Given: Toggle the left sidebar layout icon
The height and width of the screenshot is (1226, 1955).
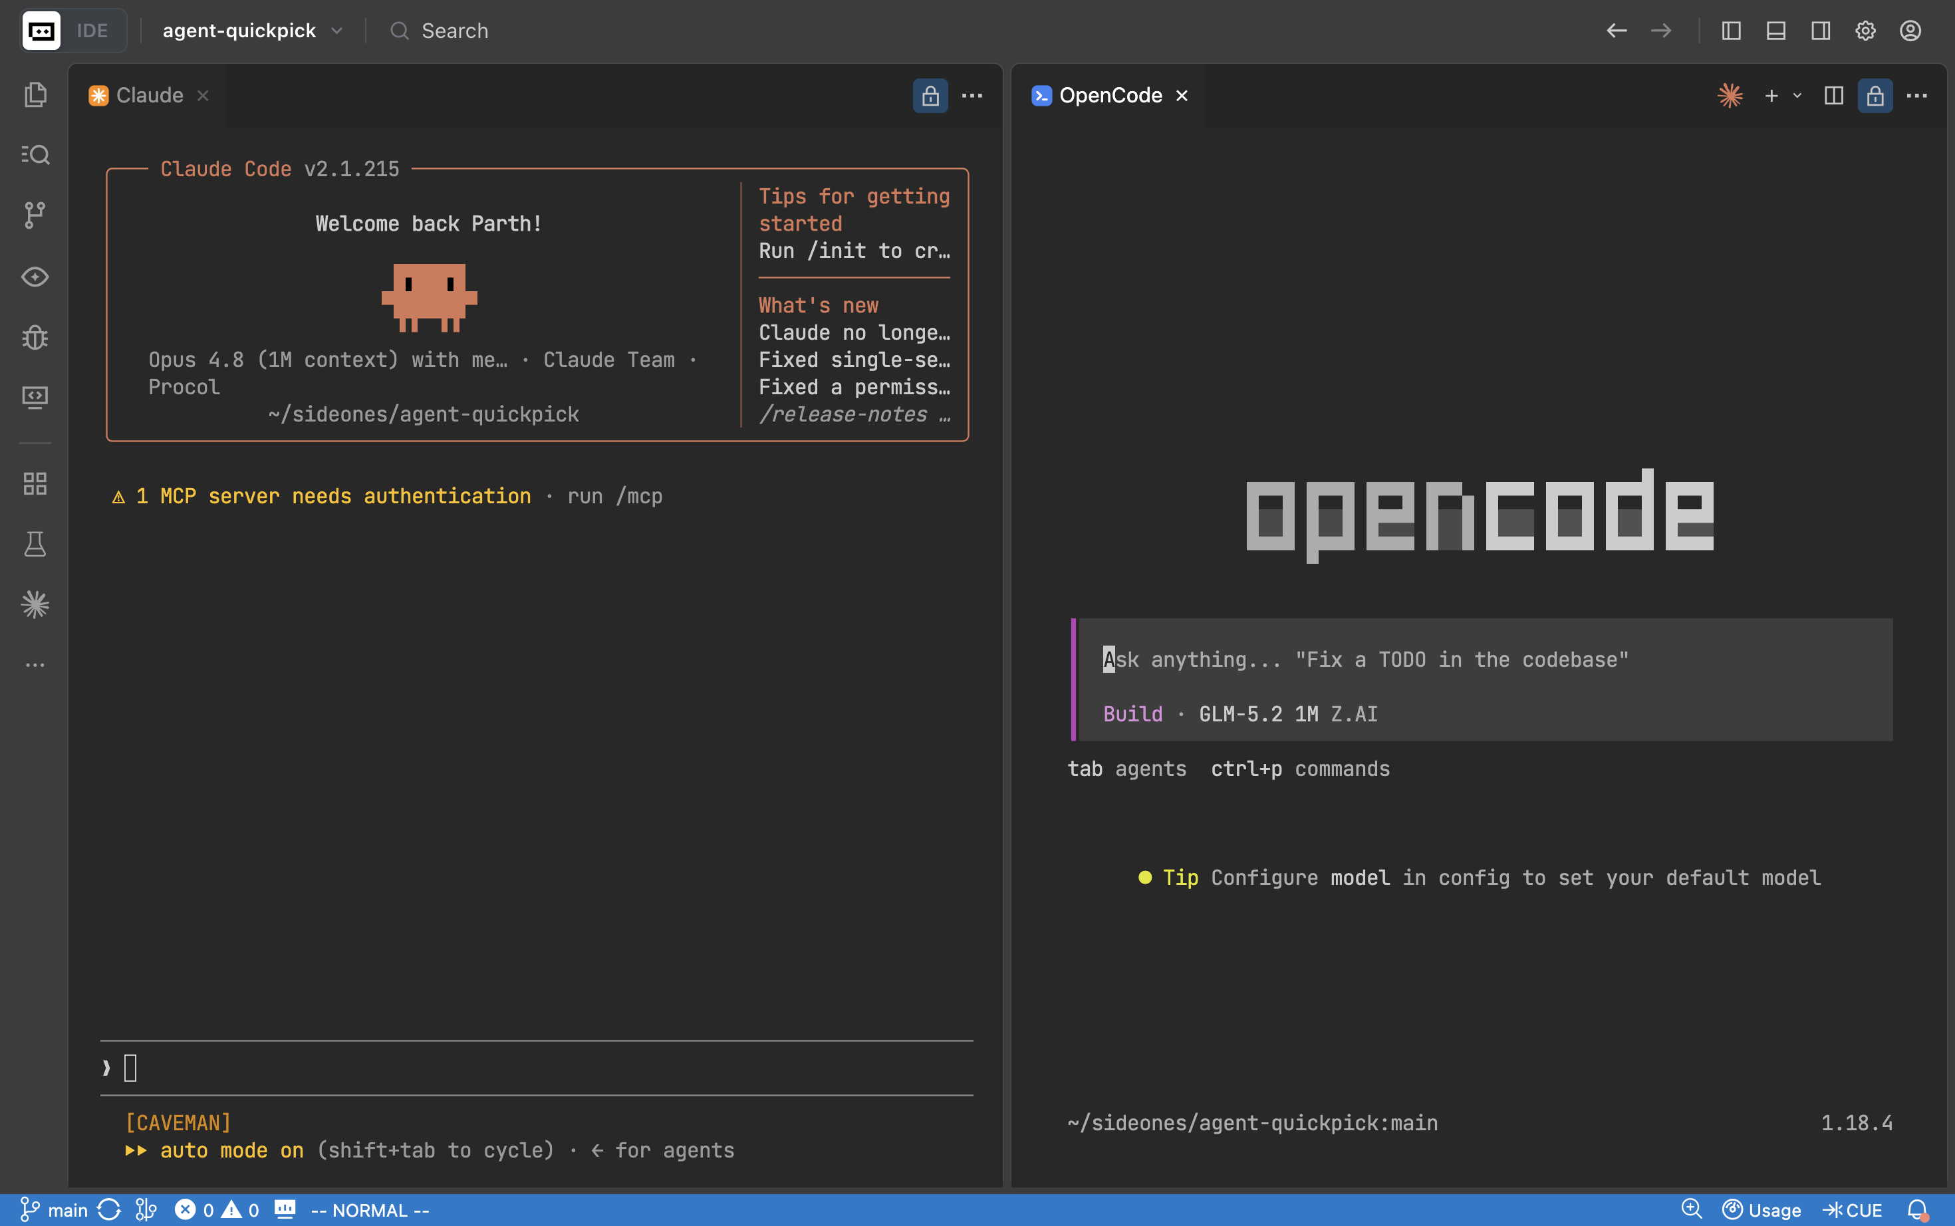Looking at the screenshot, I should (1731, 31).
